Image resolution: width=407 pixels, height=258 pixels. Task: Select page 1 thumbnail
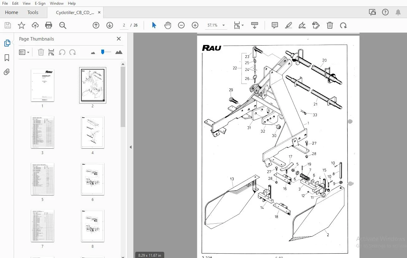click(42, 85)
